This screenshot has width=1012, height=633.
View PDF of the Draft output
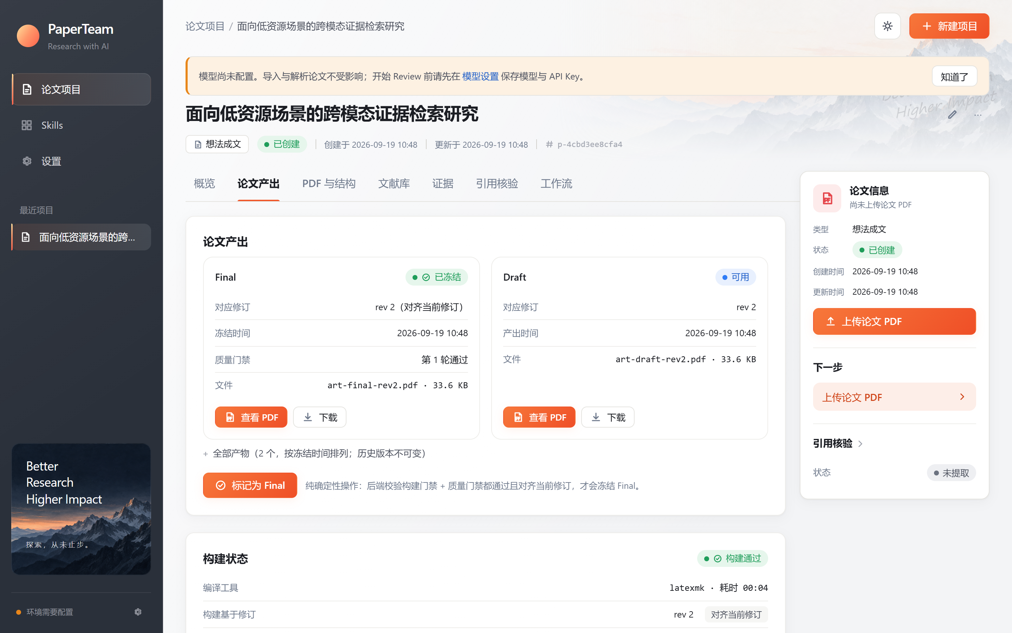[539, 417]
